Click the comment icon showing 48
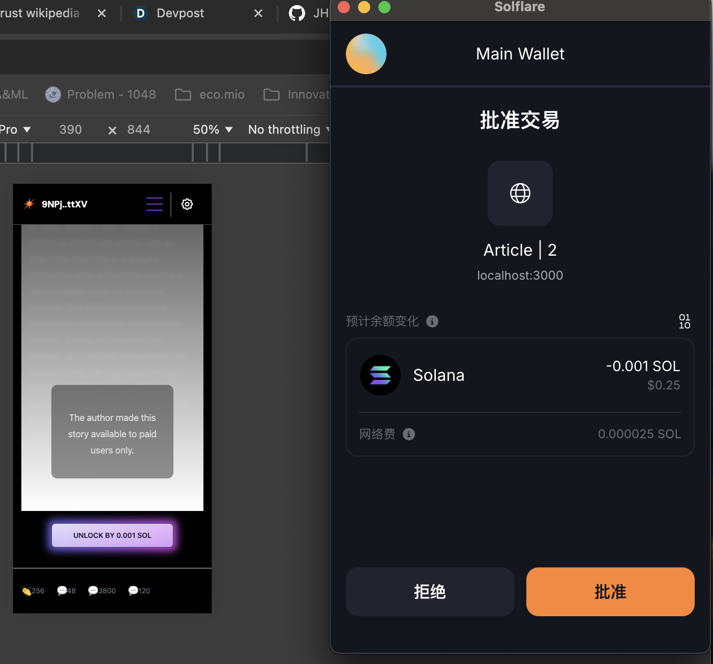 coord(62,590)
